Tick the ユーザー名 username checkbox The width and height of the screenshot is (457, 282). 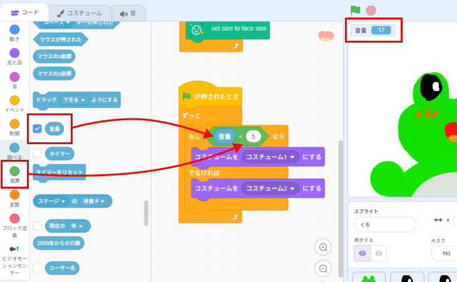click(x=37, y=268)
